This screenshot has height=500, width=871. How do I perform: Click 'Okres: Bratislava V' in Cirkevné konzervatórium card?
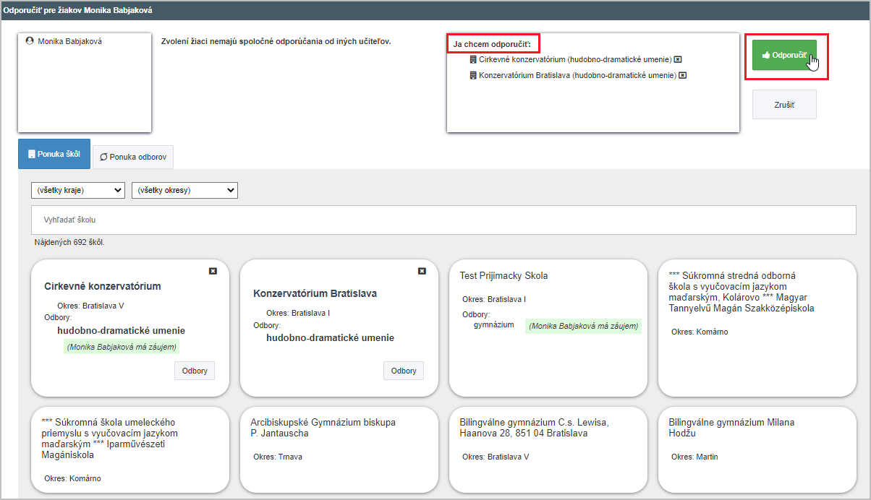pos(90,306)
